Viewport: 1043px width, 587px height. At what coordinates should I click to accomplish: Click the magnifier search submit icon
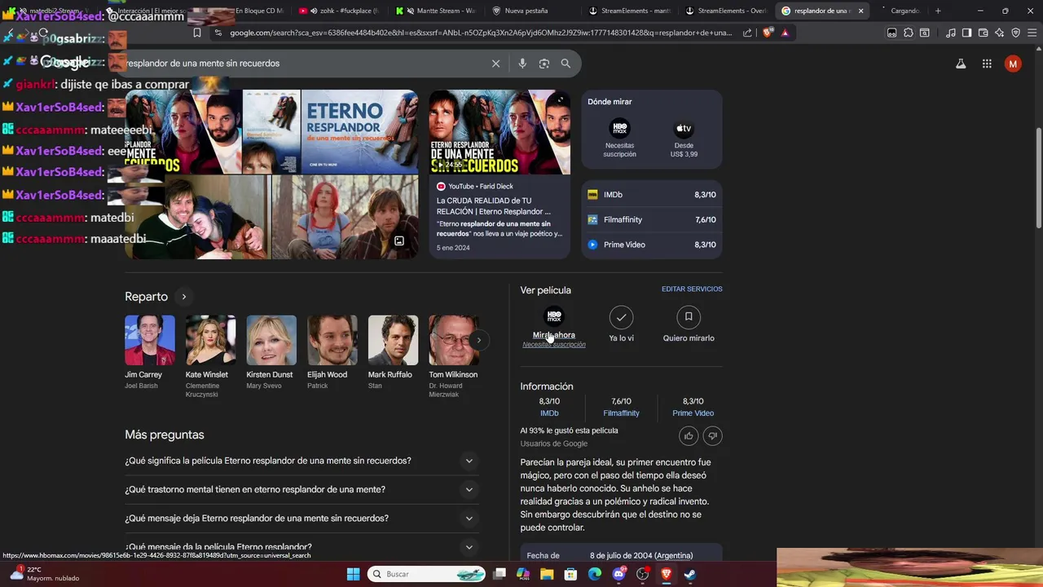pyautogui.click(x=566, y=64)
